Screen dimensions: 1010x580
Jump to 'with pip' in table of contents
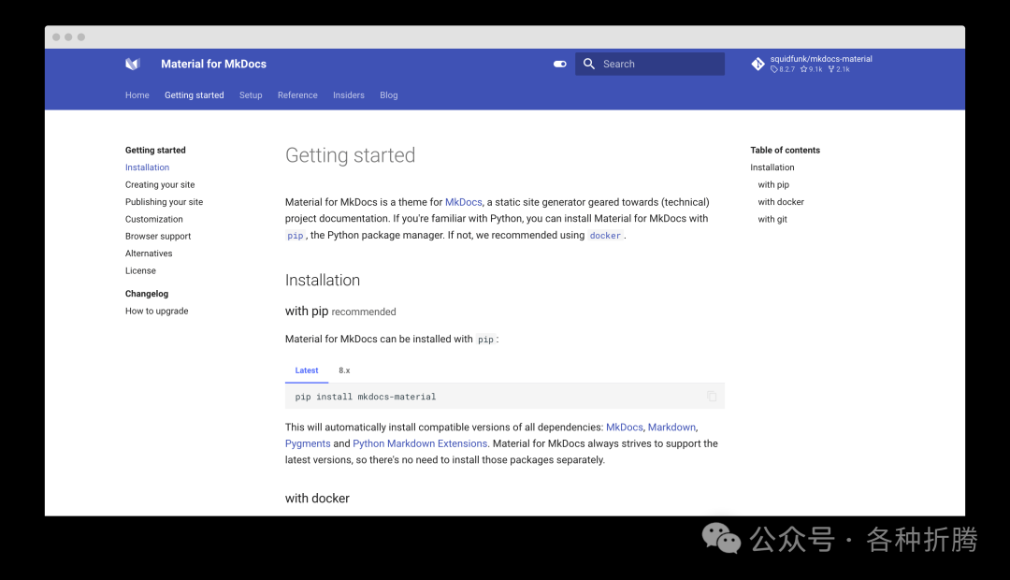click(773, 184)
